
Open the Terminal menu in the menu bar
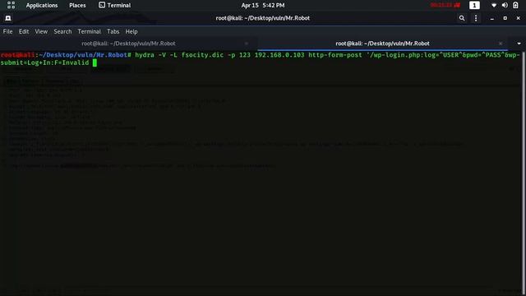click(90, 31)
